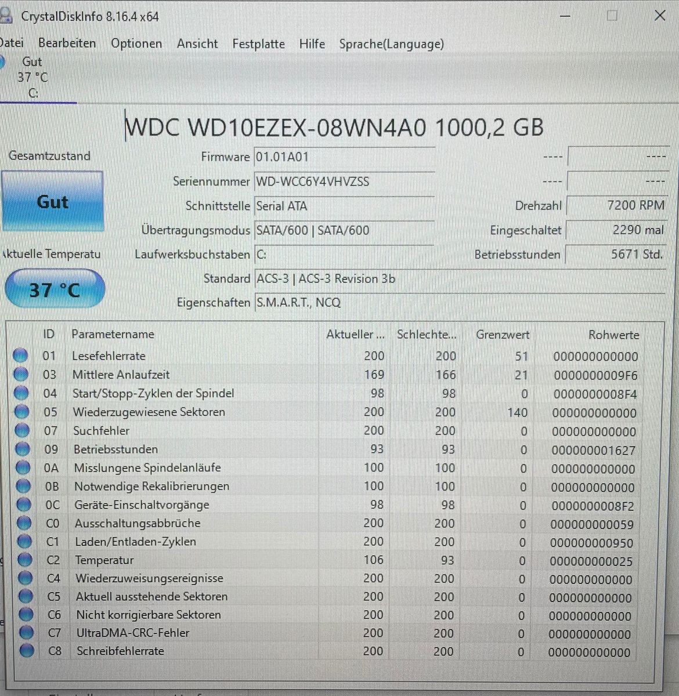Screen dimensions: 679x696
Task: Select the Suchfehler parameter name
Action: coord(101,430)
